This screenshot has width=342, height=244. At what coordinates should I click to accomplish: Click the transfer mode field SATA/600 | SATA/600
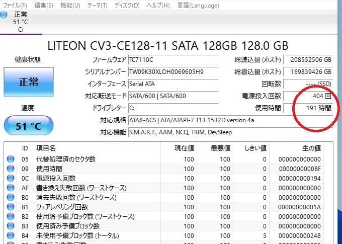tap(173, 96)
